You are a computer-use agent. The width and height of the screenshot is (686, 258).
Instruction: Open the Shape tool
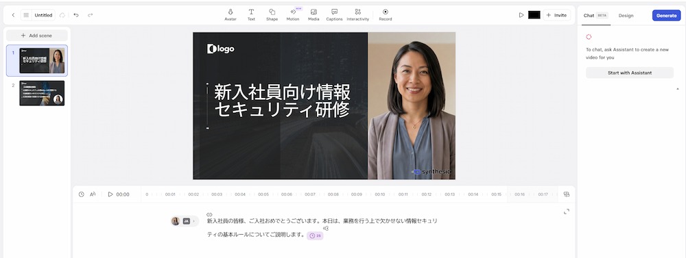pyautogui.click(x=272, y=15)
